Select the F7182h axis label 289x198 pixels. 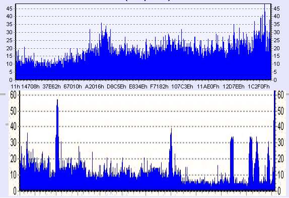tap(159, 86)
